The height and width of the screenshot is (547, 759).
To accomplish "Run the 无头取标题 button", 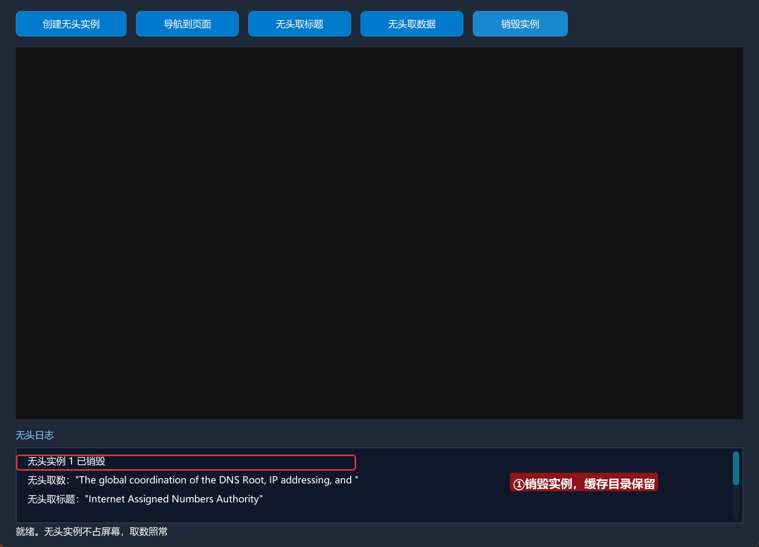I will (300, 24).
